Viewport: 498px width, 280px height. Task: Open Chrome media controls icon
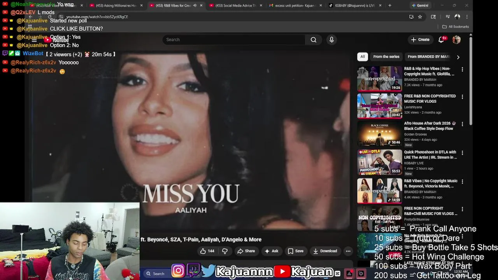447,17
